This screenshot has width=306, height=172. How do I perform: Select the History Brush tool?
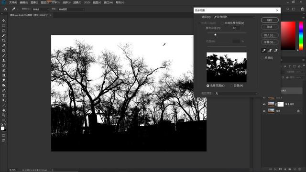(x=3, y=65)
